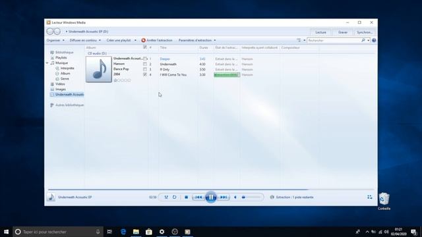
Task: Click the album art music note thumbnail
Action: tap(99, 69)
